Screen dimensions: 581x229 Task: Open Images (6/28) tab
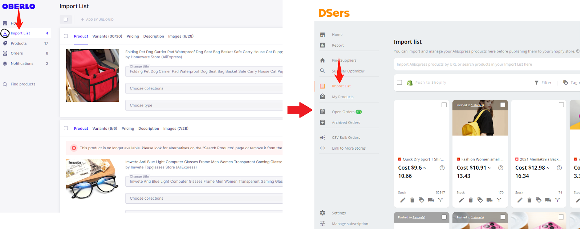[x=181, y=36]
